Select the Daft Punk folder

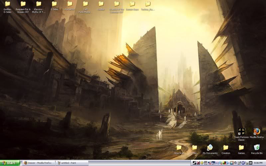85,4
